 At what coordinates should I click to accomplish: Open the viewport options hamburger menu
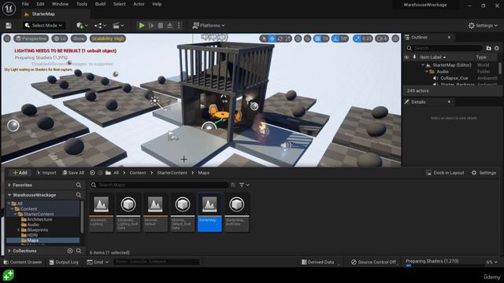coord(7,39)
